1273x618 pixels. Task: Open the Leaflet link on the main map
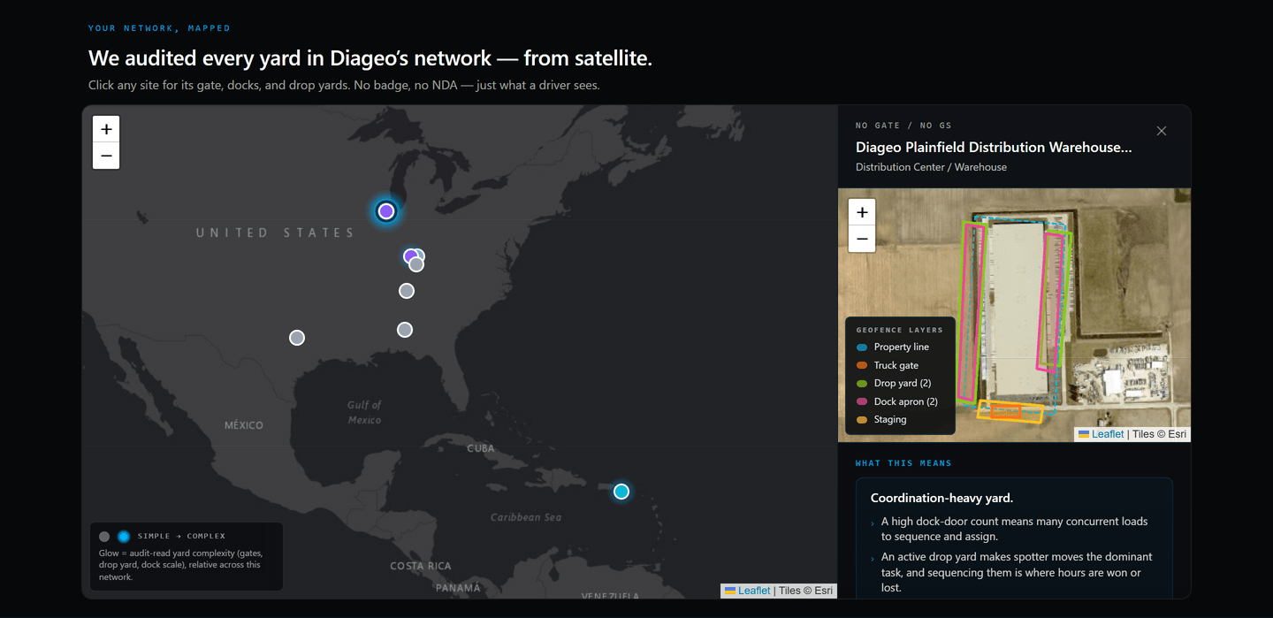pyautogui.click(x=754, y=591)
